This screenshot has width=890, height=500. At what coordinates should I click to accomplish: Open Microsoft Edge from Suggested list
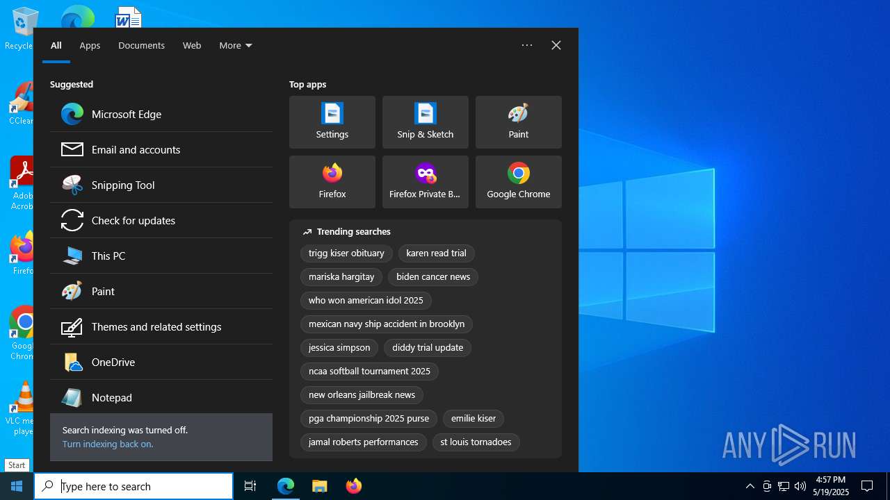161,115
